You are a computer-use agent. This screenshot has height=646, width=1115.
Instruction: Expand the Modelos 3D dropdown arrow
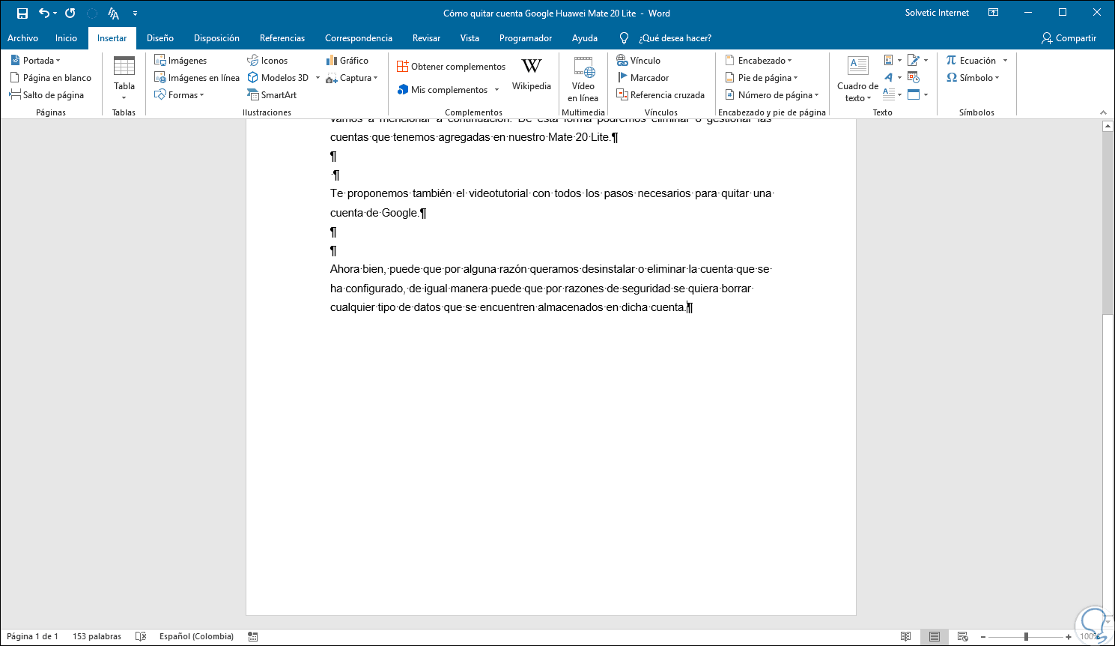tap(318, 78)
